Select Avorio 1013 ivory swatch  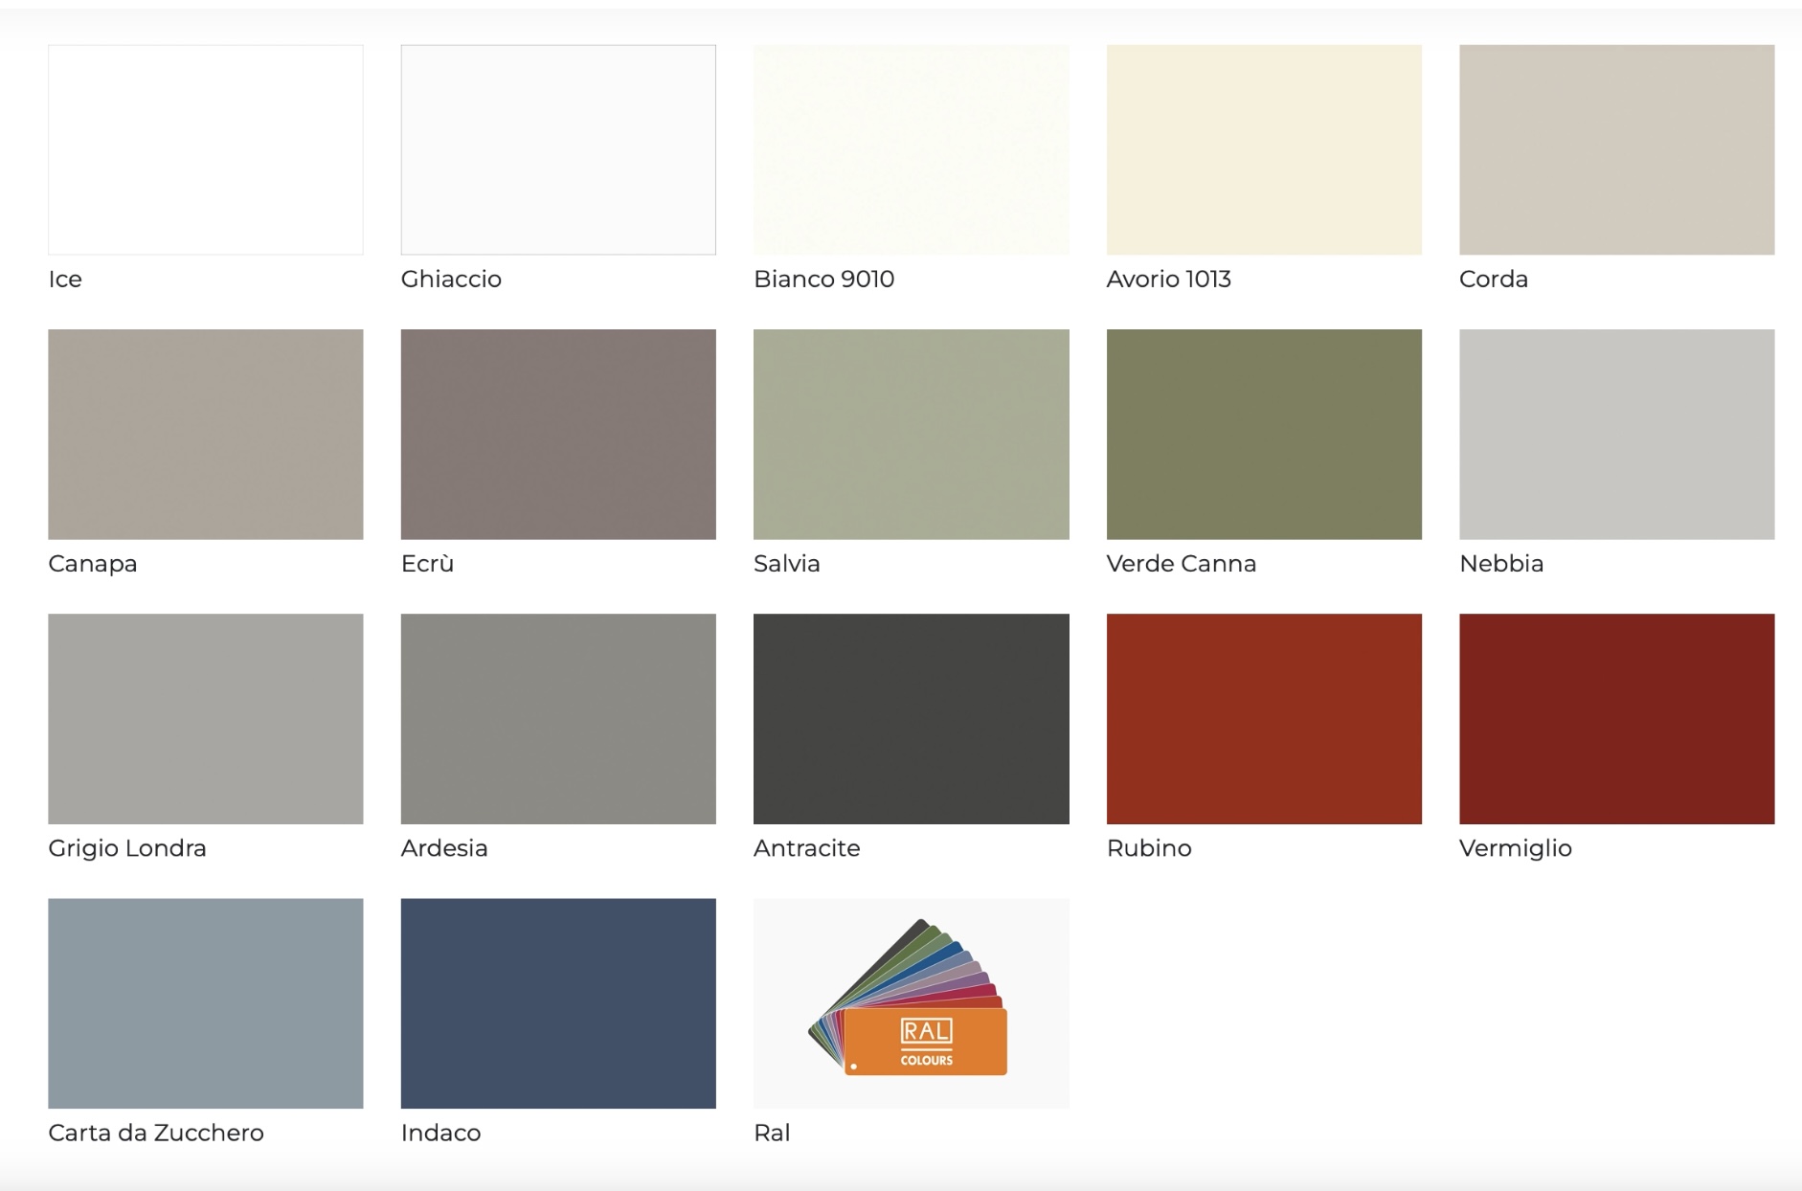[x=1264, y=149]
